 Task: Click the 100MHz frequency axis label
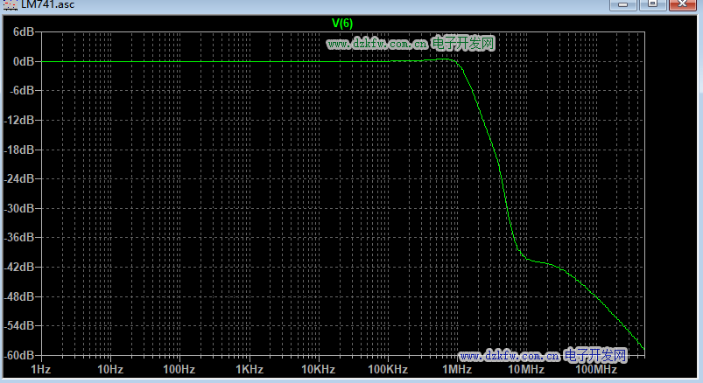point(596,370)
